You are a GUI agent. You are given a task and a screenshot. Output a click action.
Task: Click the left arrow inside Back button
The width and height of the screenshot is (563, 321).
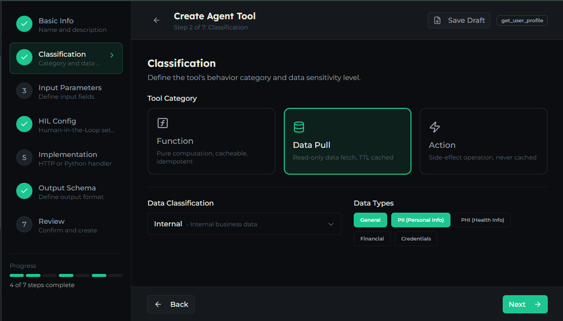(158, 304)
